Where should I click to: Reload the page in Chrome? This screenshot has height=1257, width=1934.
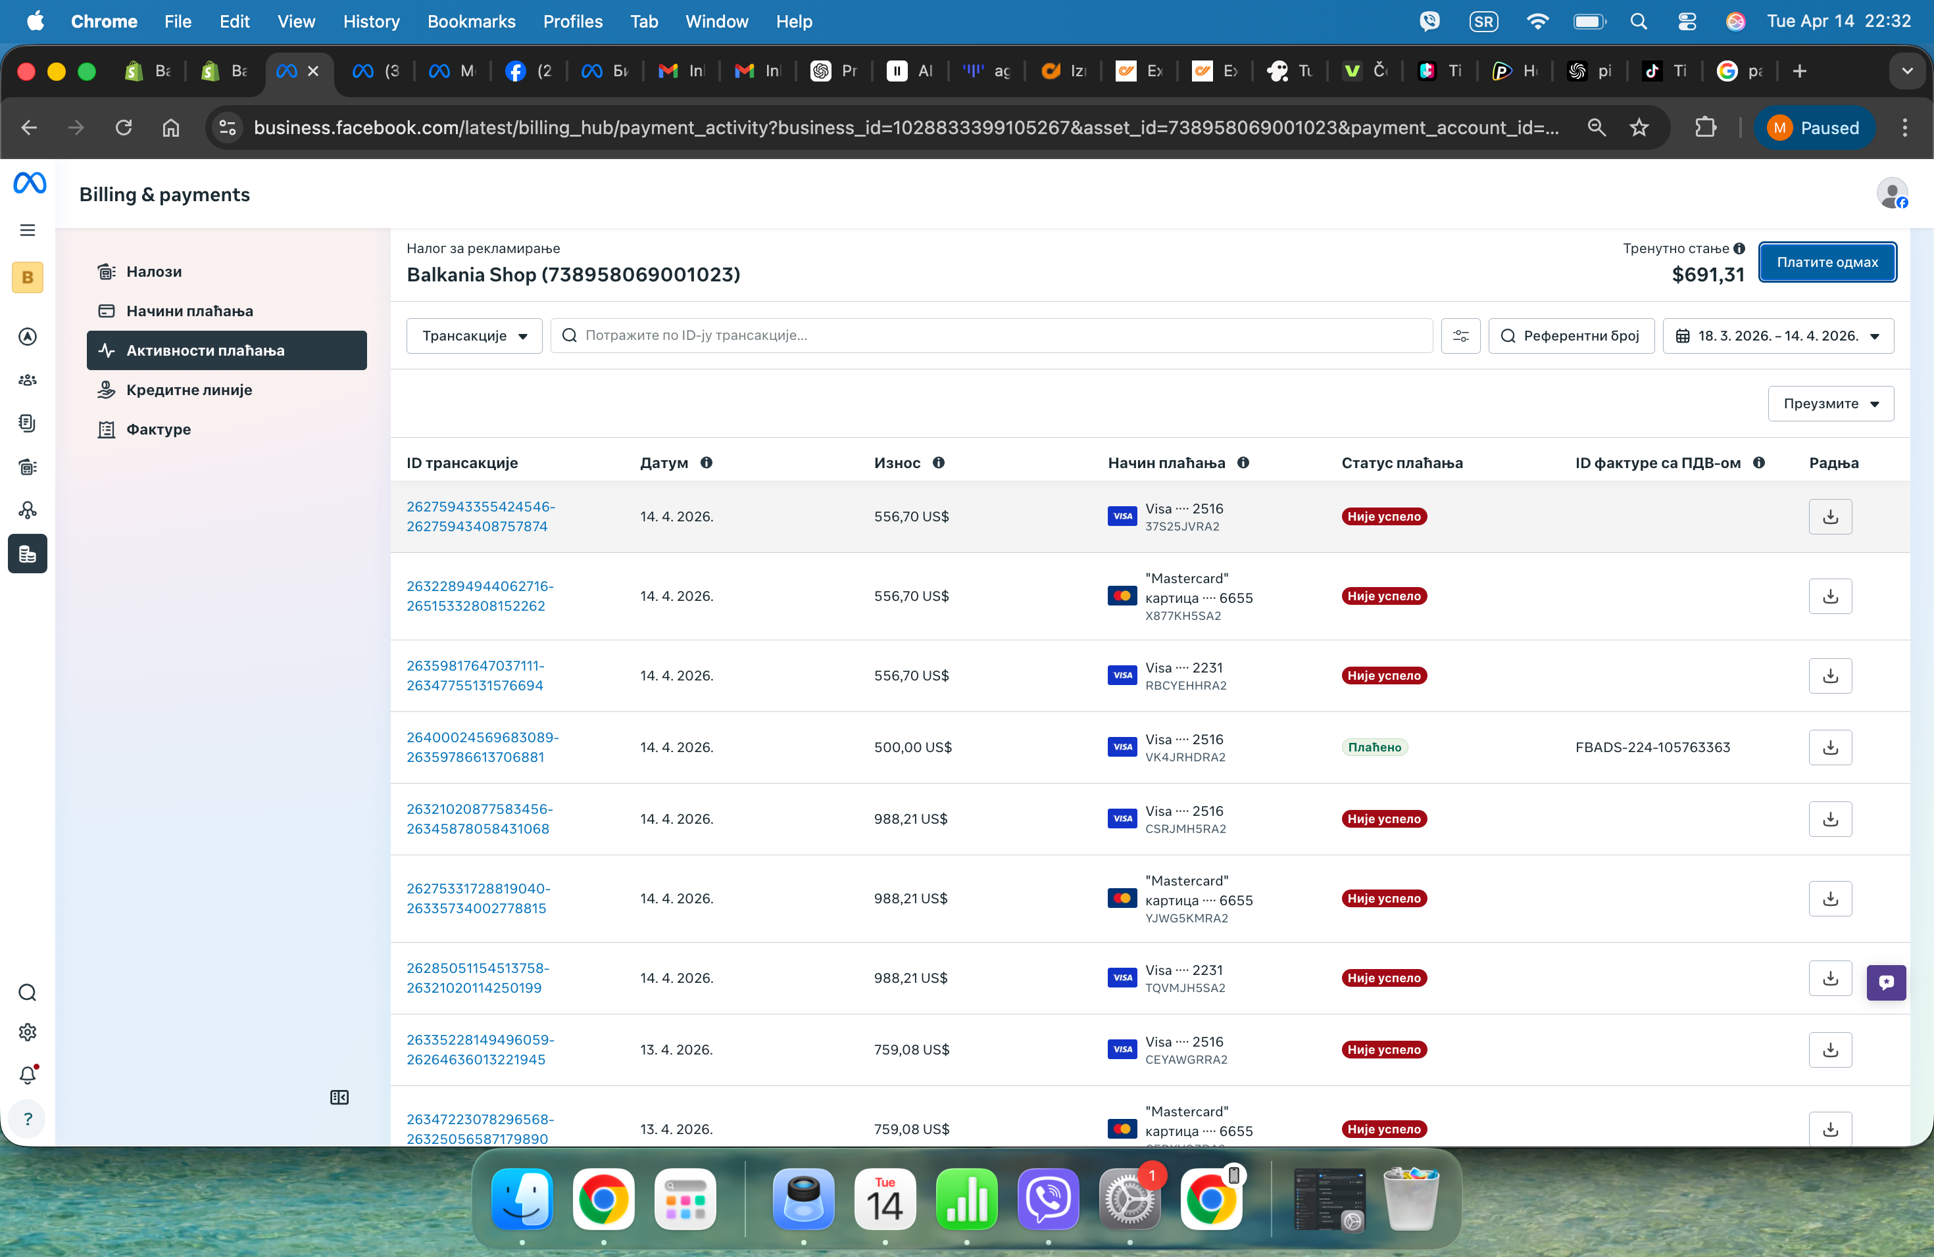[x=124, y=128]
